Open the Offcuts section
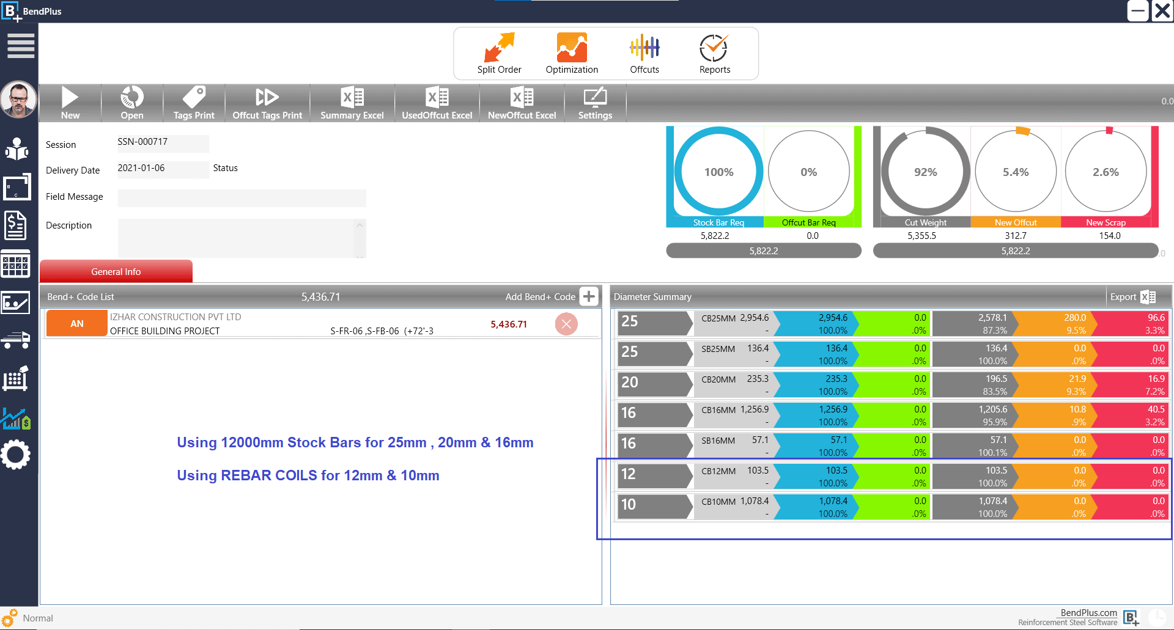The height and width of the screenshot is (630, 1174). (644, 54)
